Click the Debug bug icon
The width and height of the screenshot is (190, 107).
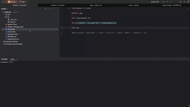pyautogui.click(x=167, y=2)
